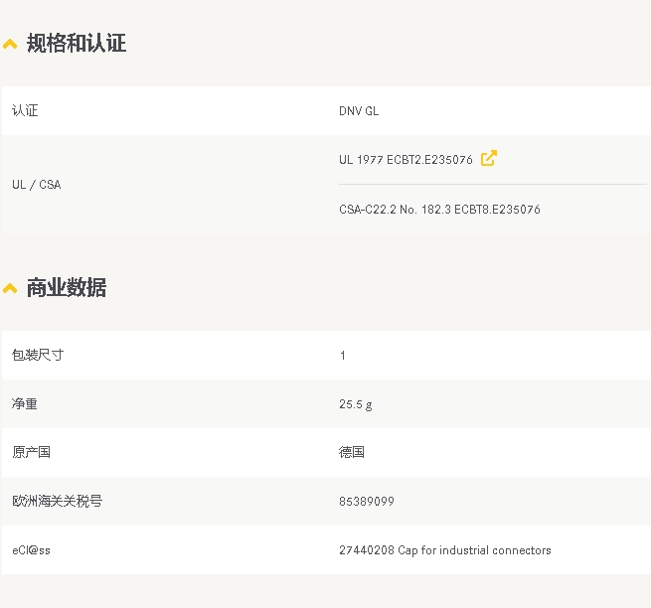Click the 规格和认证 heading
651x608 pixels.
coord(77,43)
